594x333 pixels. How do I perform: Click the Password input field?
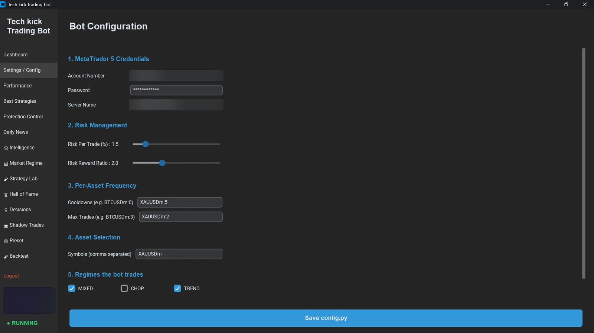click(x=176, y=90)
